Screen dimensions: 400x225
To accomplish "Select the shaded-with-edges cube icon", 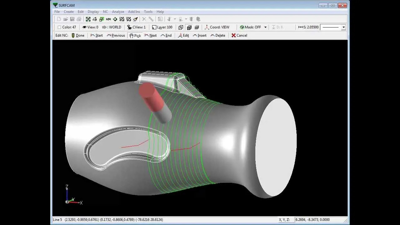I will click(x=189, y=27).
